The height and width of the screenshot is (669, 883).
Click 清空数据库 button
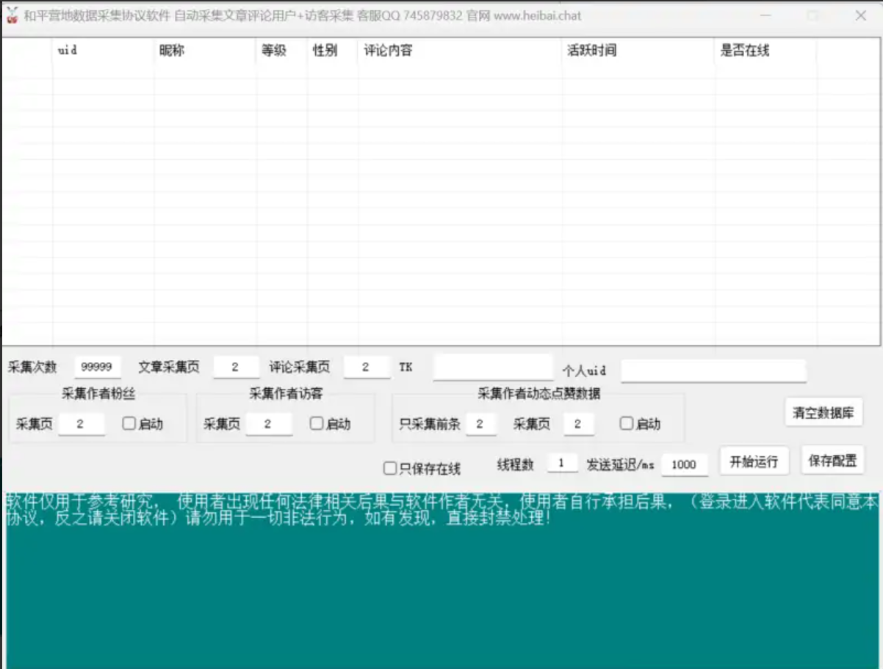pos(823,412)
